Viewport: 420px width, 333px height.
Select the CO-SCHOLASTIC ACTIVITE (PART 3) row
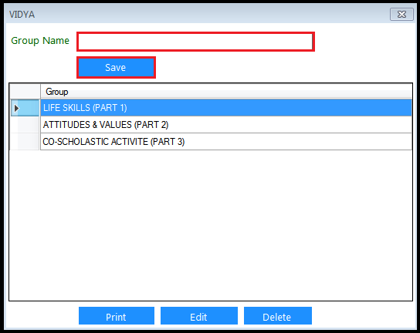pos(226,142)
